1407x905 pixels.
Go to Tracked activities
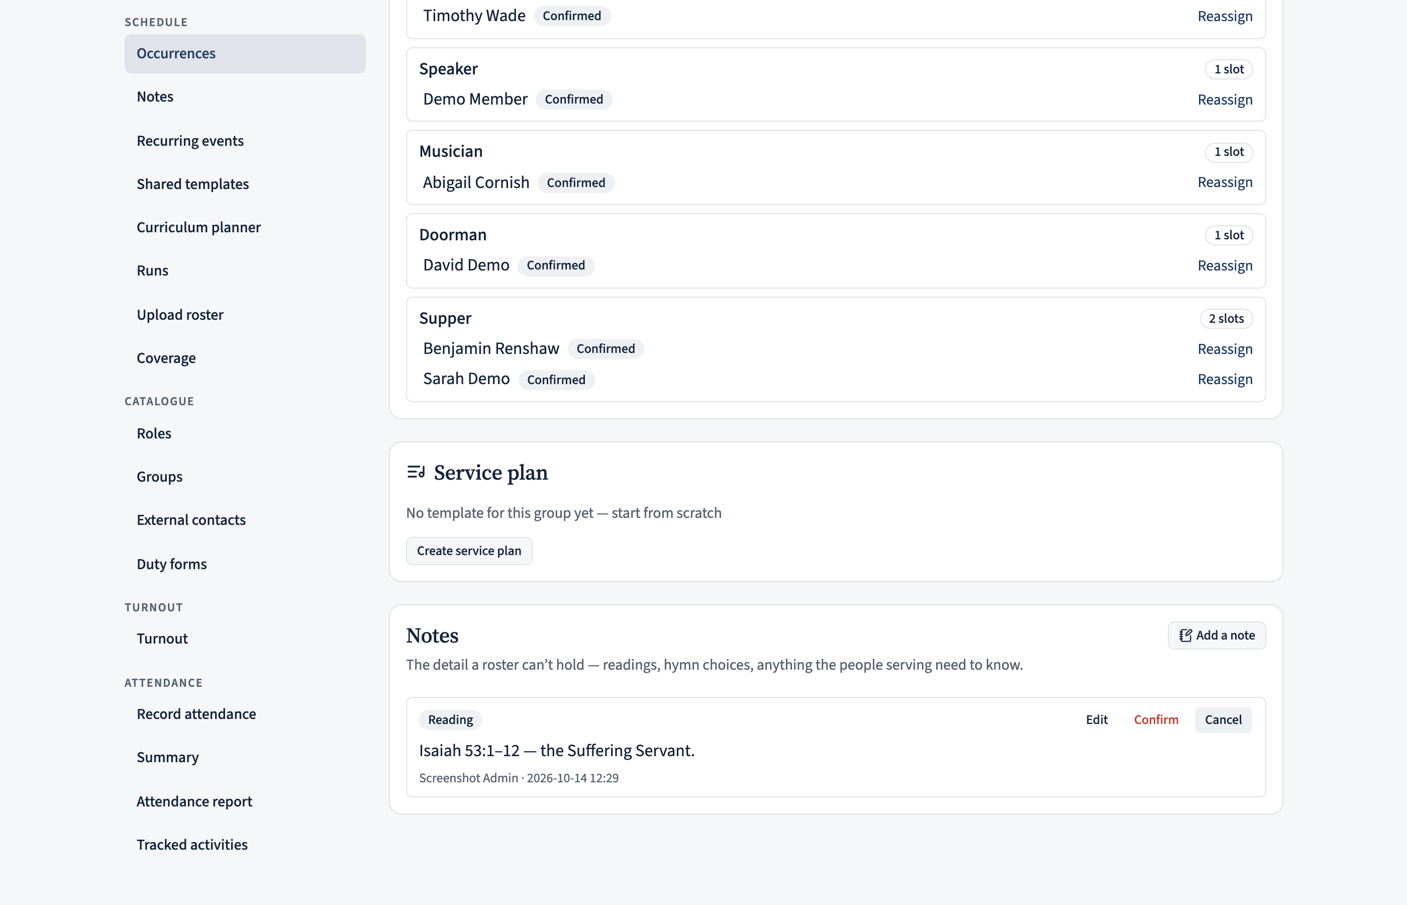pos(245,845)
